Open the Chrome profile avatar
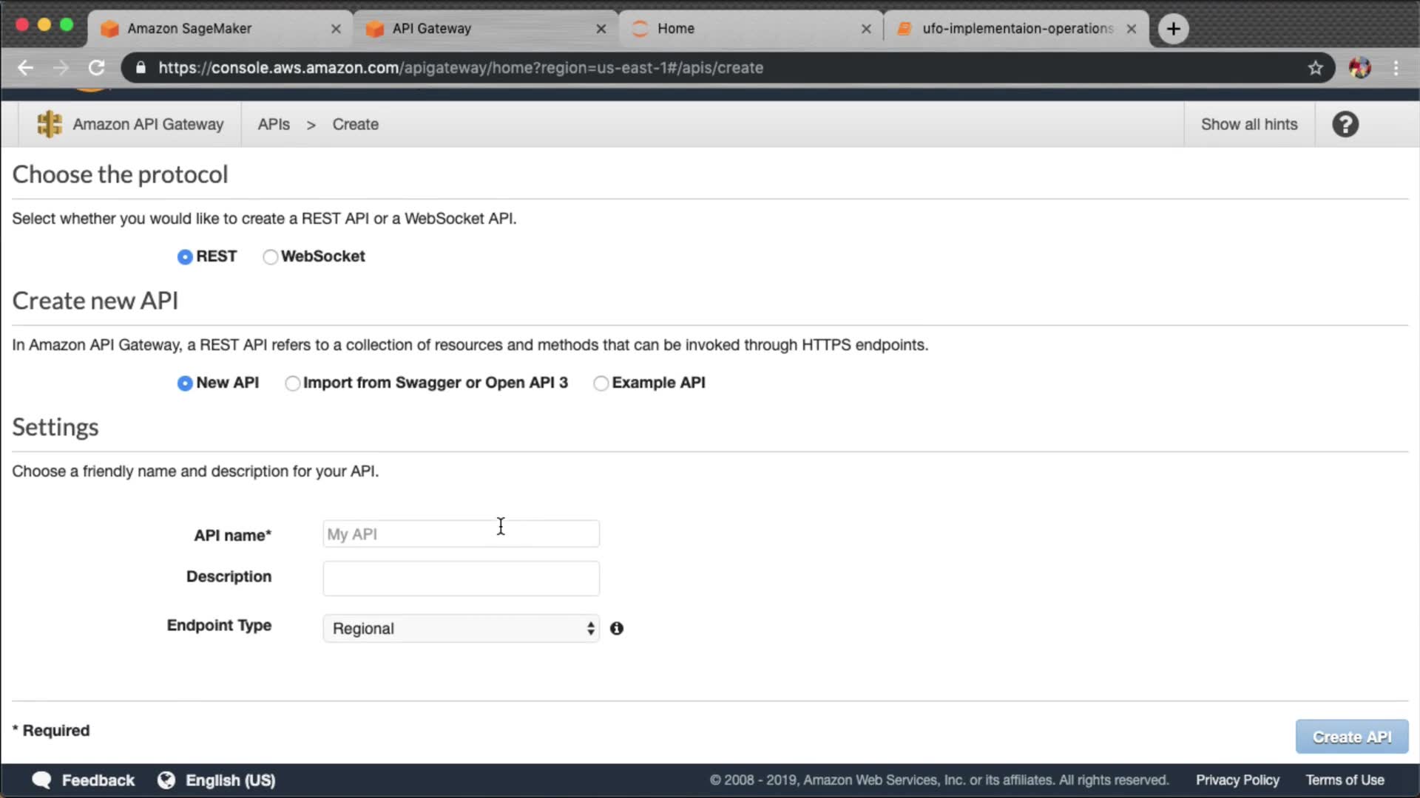1420x798 pixels. pyautogui.click(x=1359, y=68)
